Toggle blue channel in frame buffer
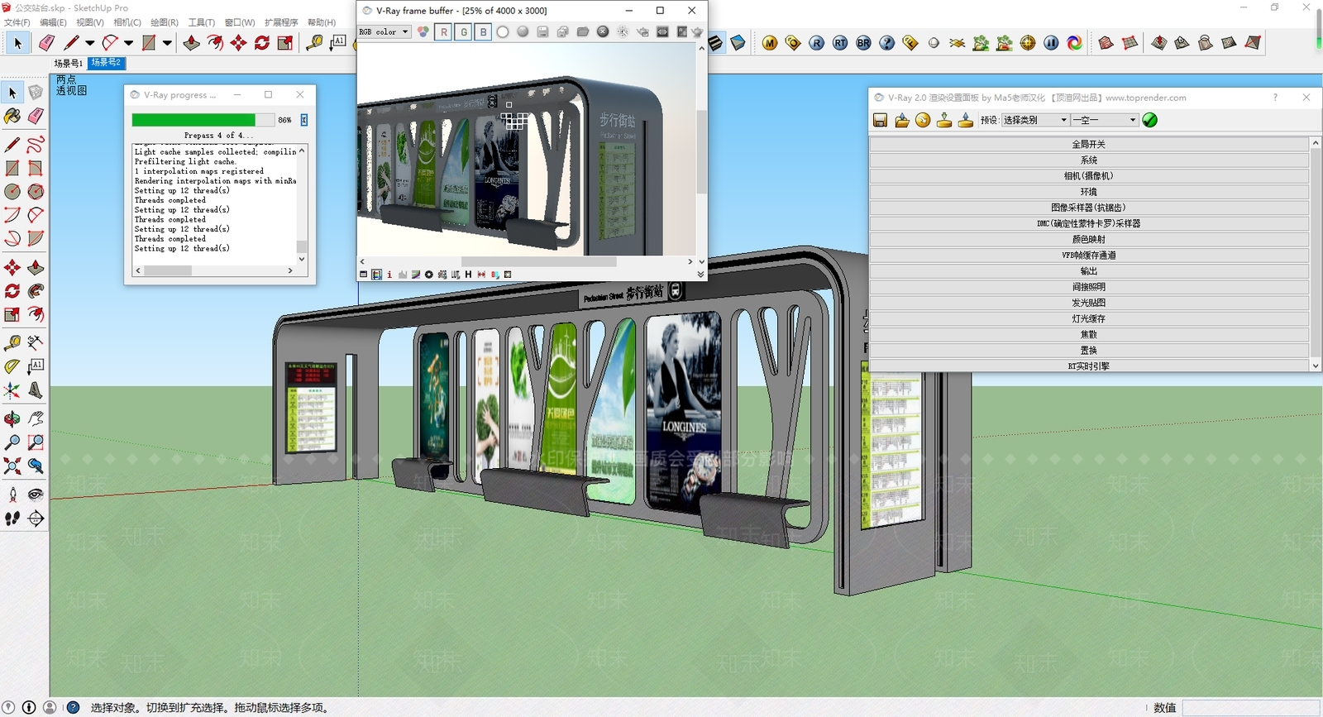 (x=484, y=31)
